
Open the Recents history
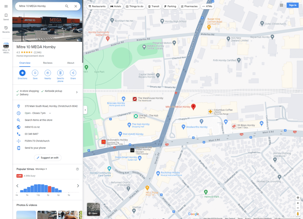click(6, 29)
